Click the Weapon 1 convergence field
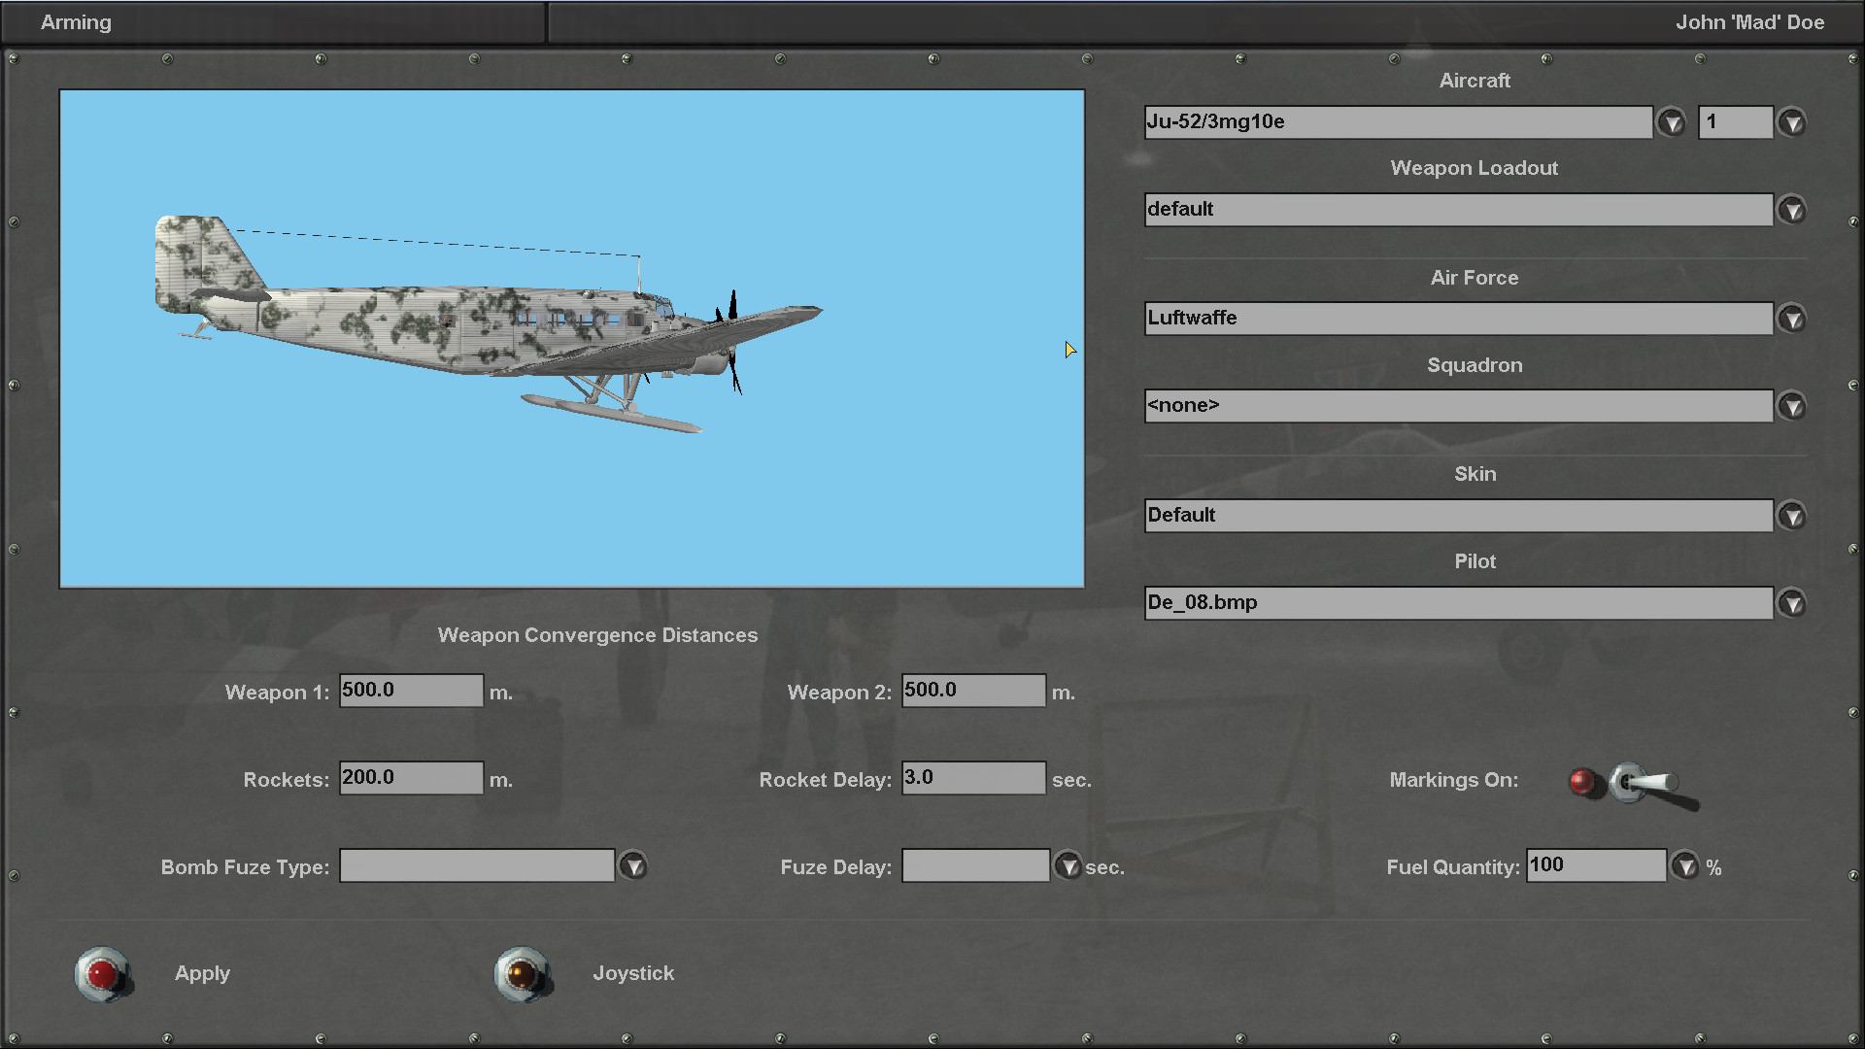Viewport: 1865px width, 1049px height. point(411,691)
